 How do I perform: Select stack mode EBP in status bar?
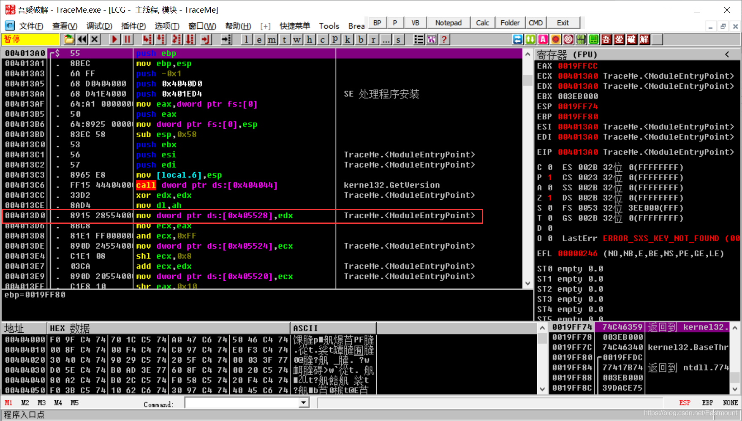(707, 403)
